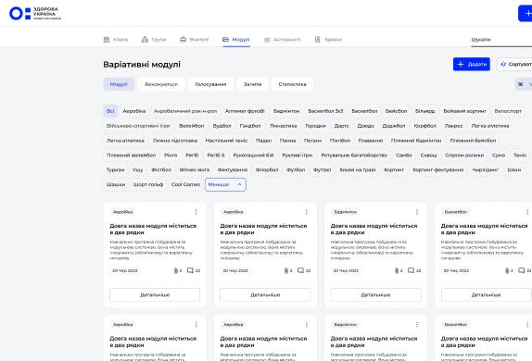The image size is (532, 361).
Task: Open the page size 16 dropdown
Action: tap(524, 84)
